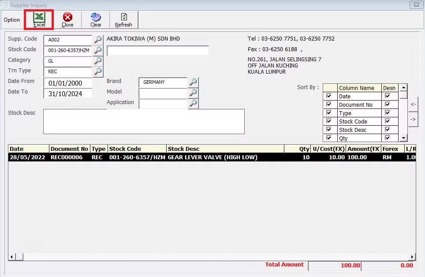The height and width of the screenshot is (277, 425).
Task: Open lookup for Stock Code field
Action: pos(98,50)
